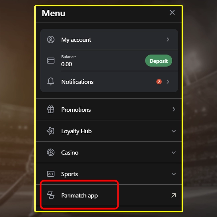This screenshot has width=217, height=217.
Task: Click the Sports scoreboard icon
Action: [51, 174]
